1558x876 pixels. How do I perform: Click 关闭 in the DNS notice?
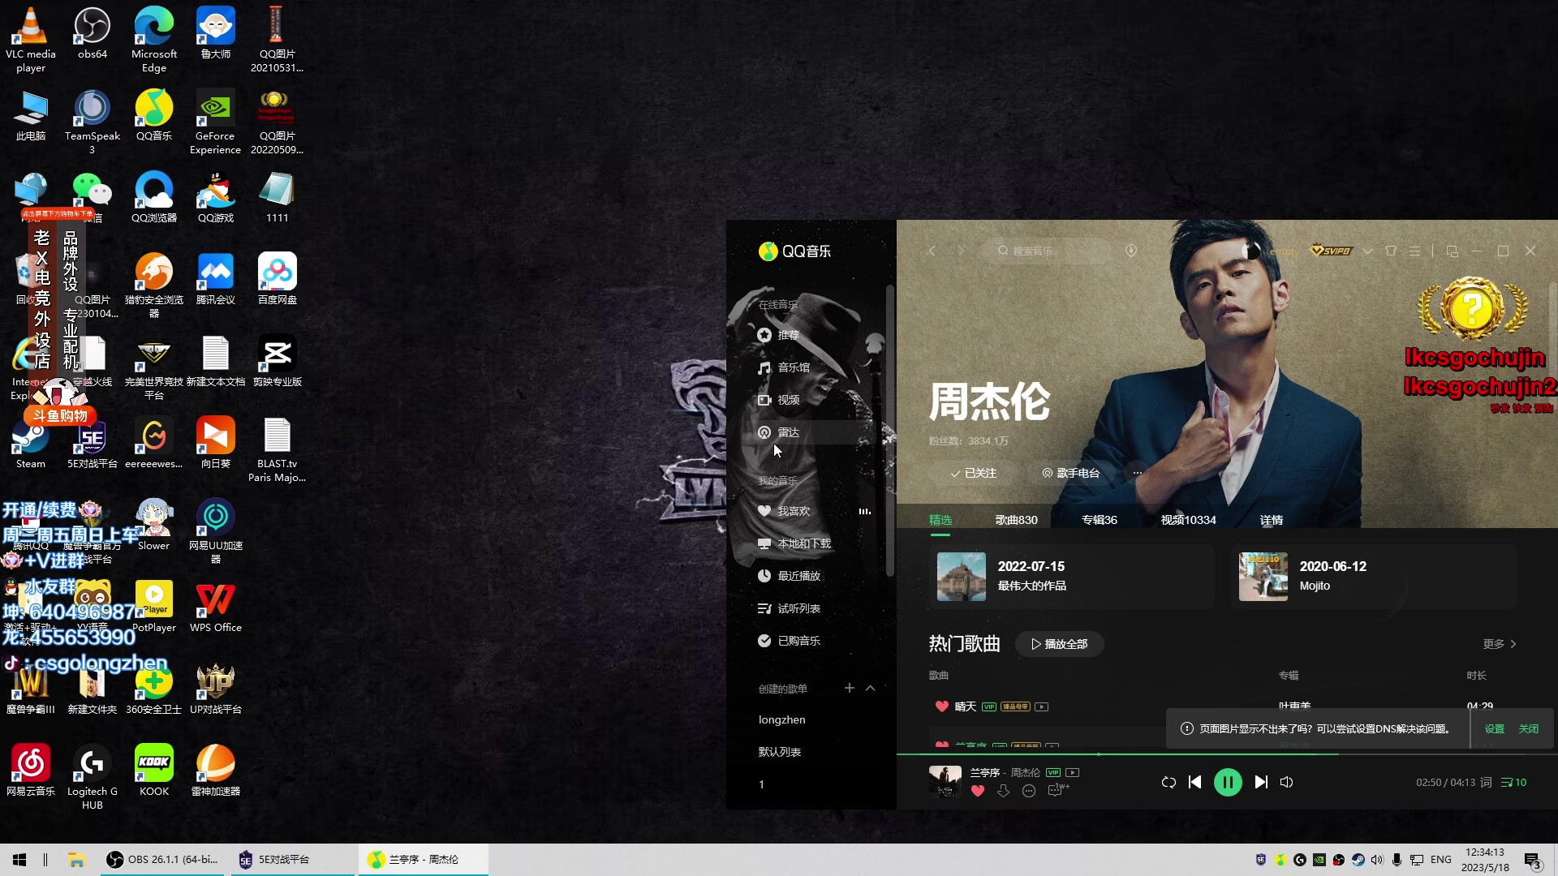1529,728
